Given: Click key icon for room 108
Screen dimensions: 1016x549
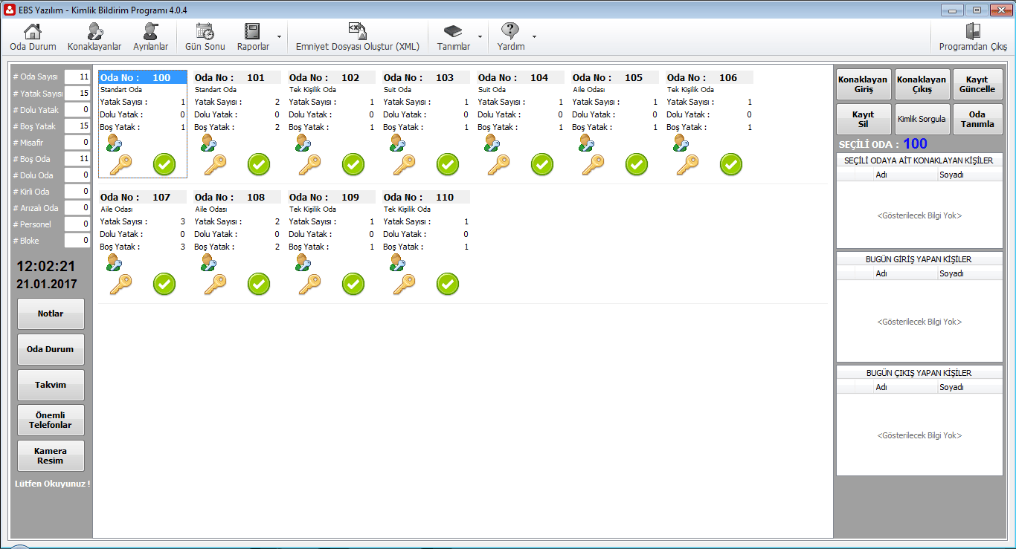Looking at the screenshot, I should 214,284.
